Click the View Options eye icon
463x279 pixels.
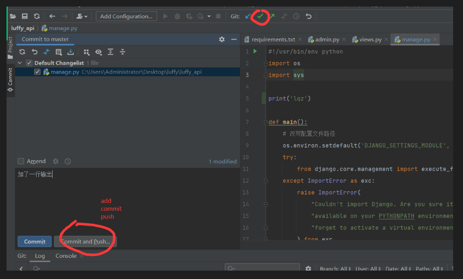coord(98,52)
